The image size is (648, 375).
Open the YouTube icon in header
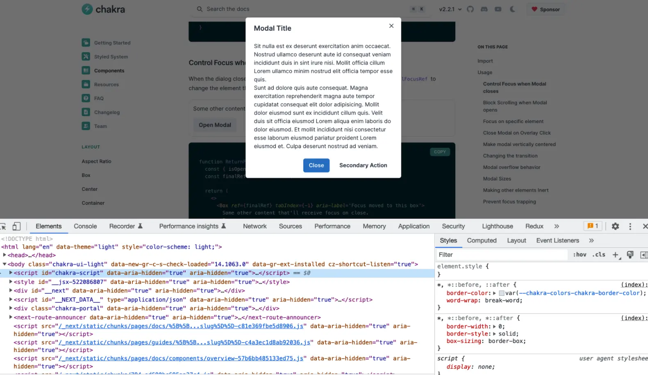click(x=498, y=9)
